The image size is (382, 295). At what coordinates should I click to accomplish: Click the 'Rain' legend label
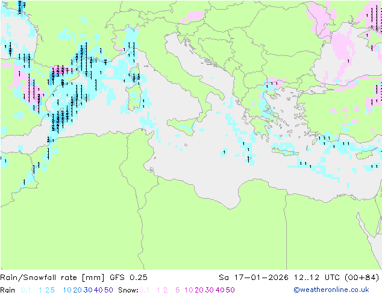[x=8, y=290]
